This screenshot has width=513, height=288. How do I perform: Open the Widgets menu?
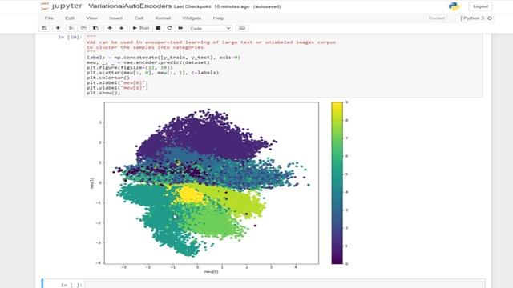[x=192, y=18]
